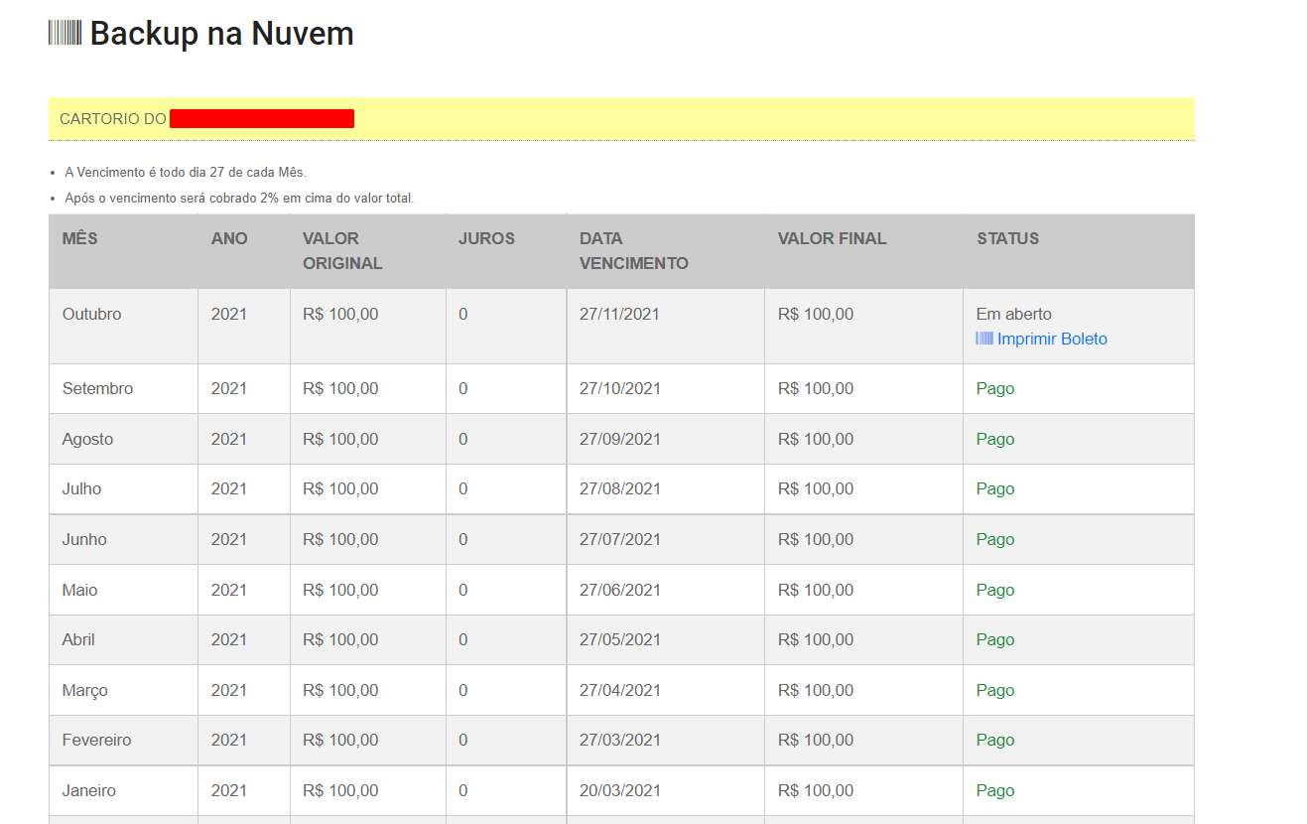This screenshot has height=824, width=1307.
Task: Click the Pago status in Fevereiro row
Action: pos(995,740)
